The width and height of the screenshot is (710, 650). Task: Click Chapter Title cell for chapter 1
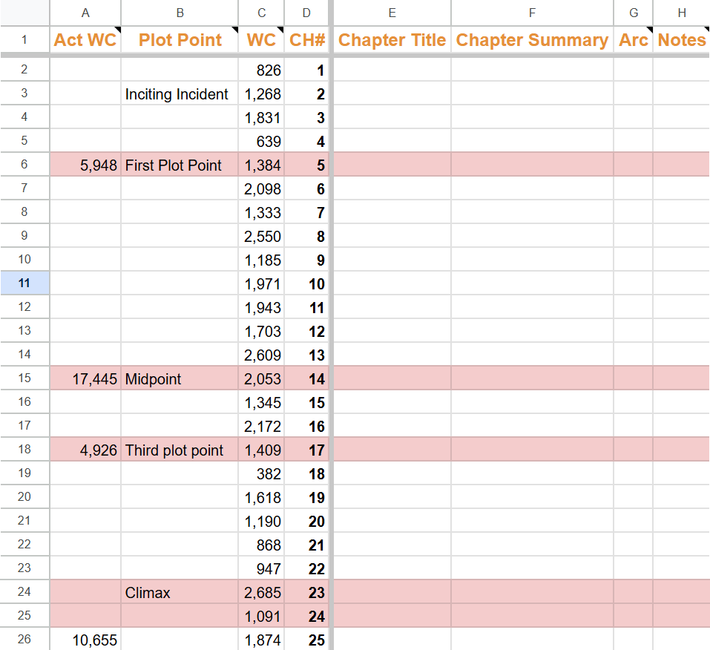[392, 70]
